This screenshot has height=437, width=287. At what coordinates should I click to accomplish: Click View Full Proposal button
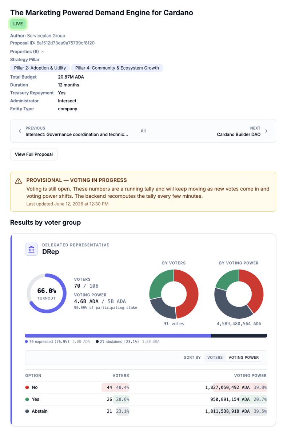34,154
